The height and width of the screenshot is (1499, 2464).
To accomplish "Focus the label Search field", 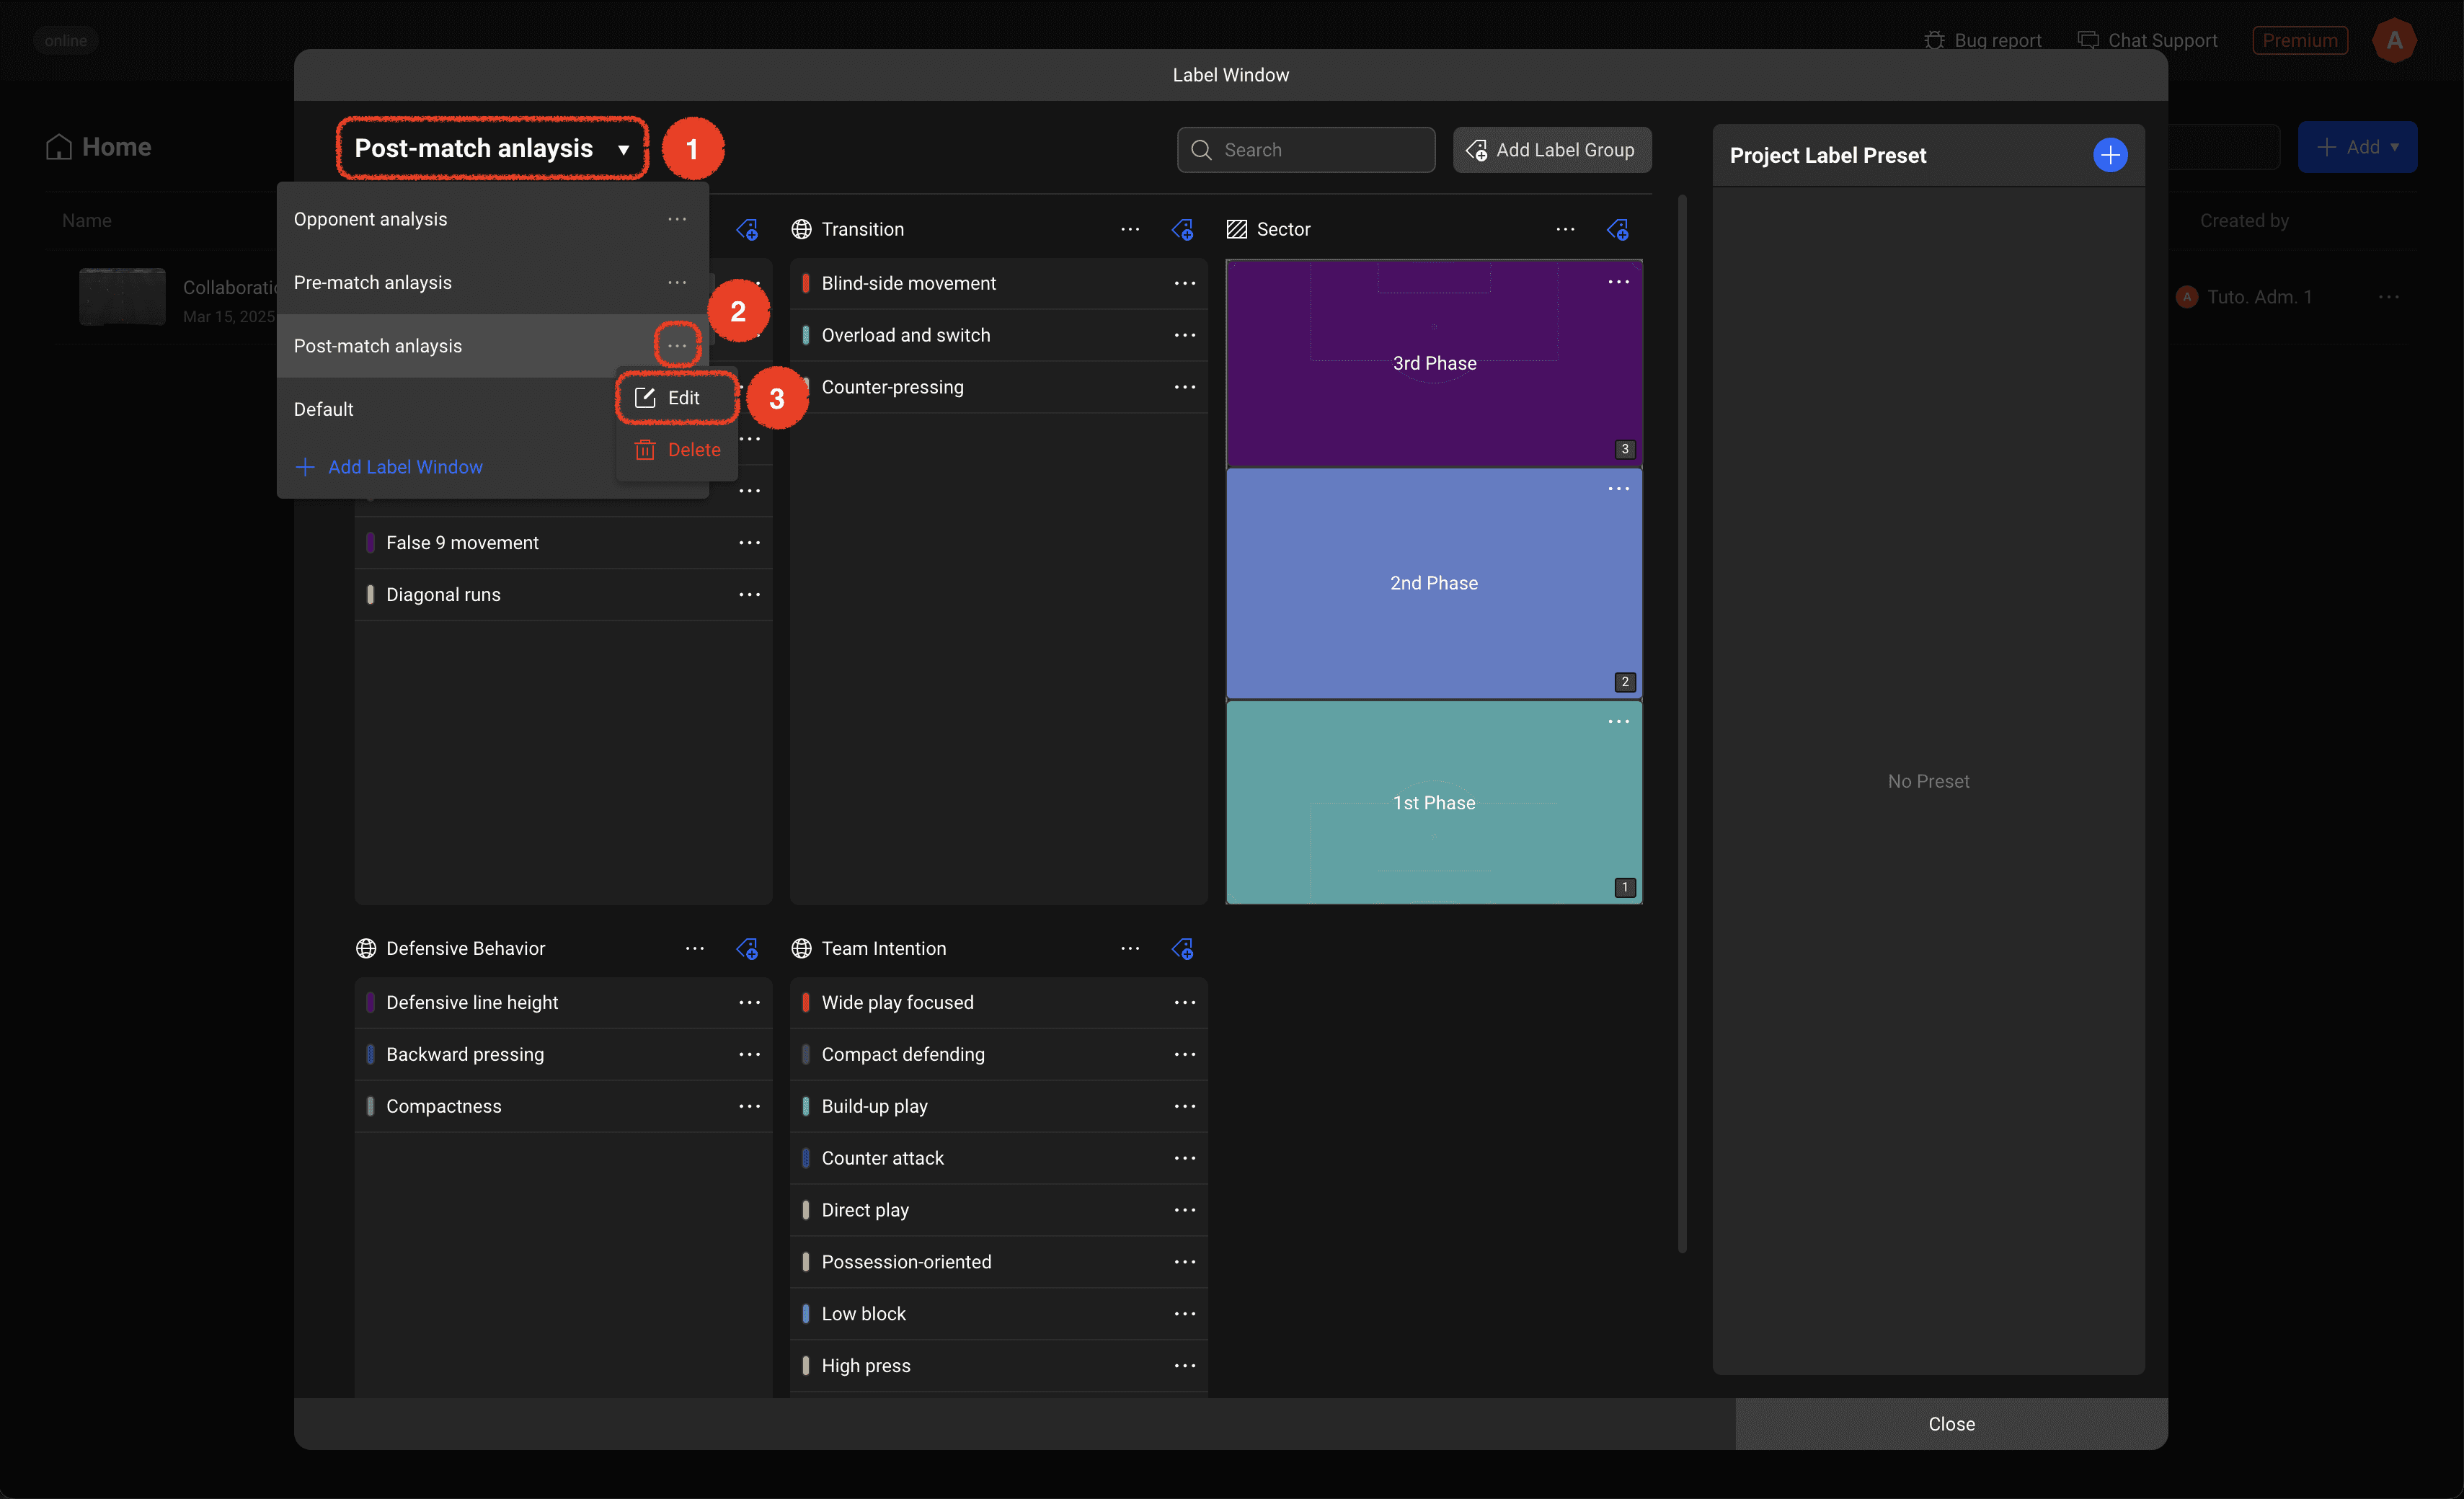I will (1305, 150).
